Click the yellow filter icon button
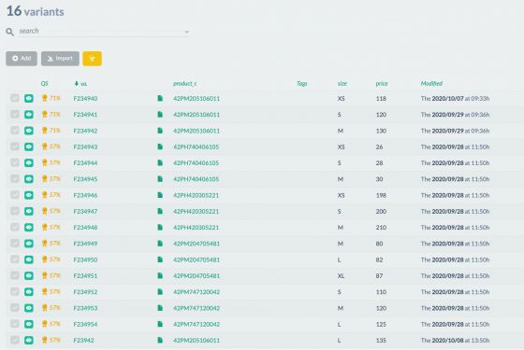 (x=93, y=59)
